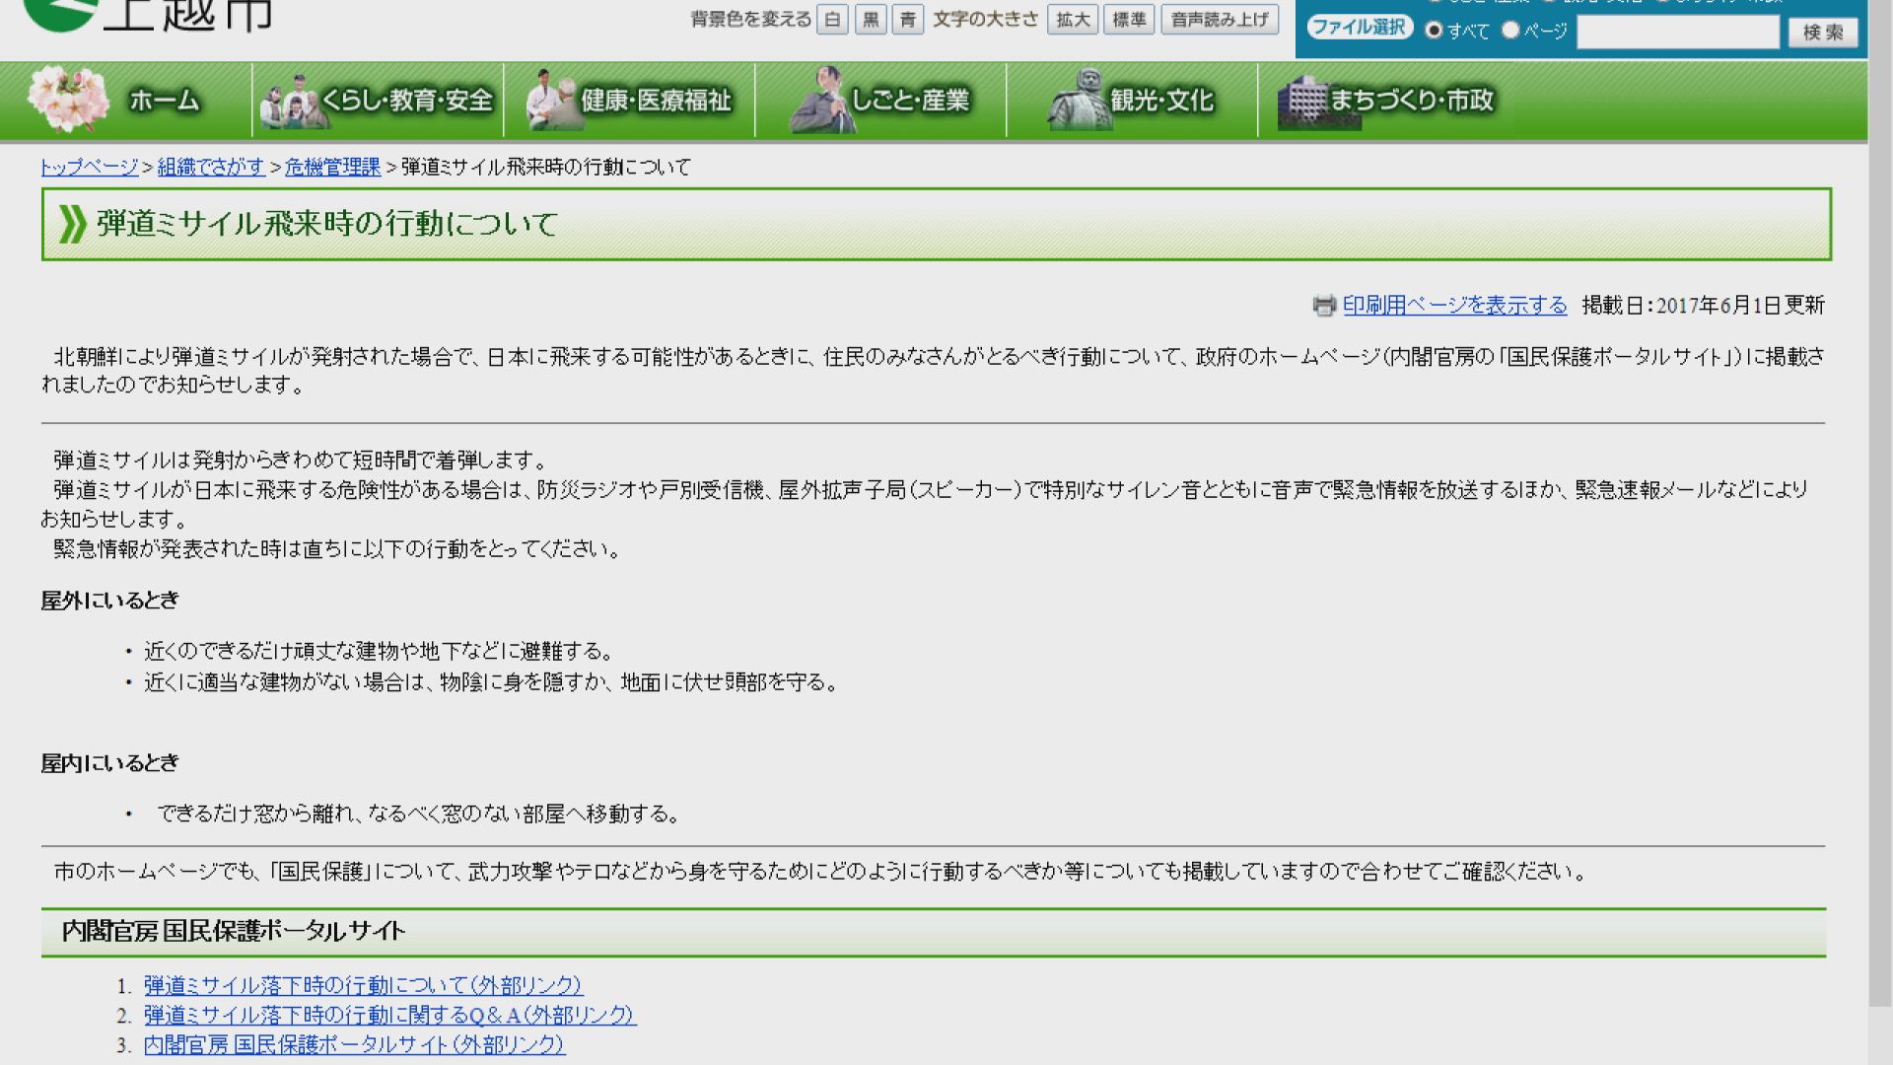Open 観光・文化 statue icon menu
This screenshot has height=1065, width=1893.
[1080, 101]
